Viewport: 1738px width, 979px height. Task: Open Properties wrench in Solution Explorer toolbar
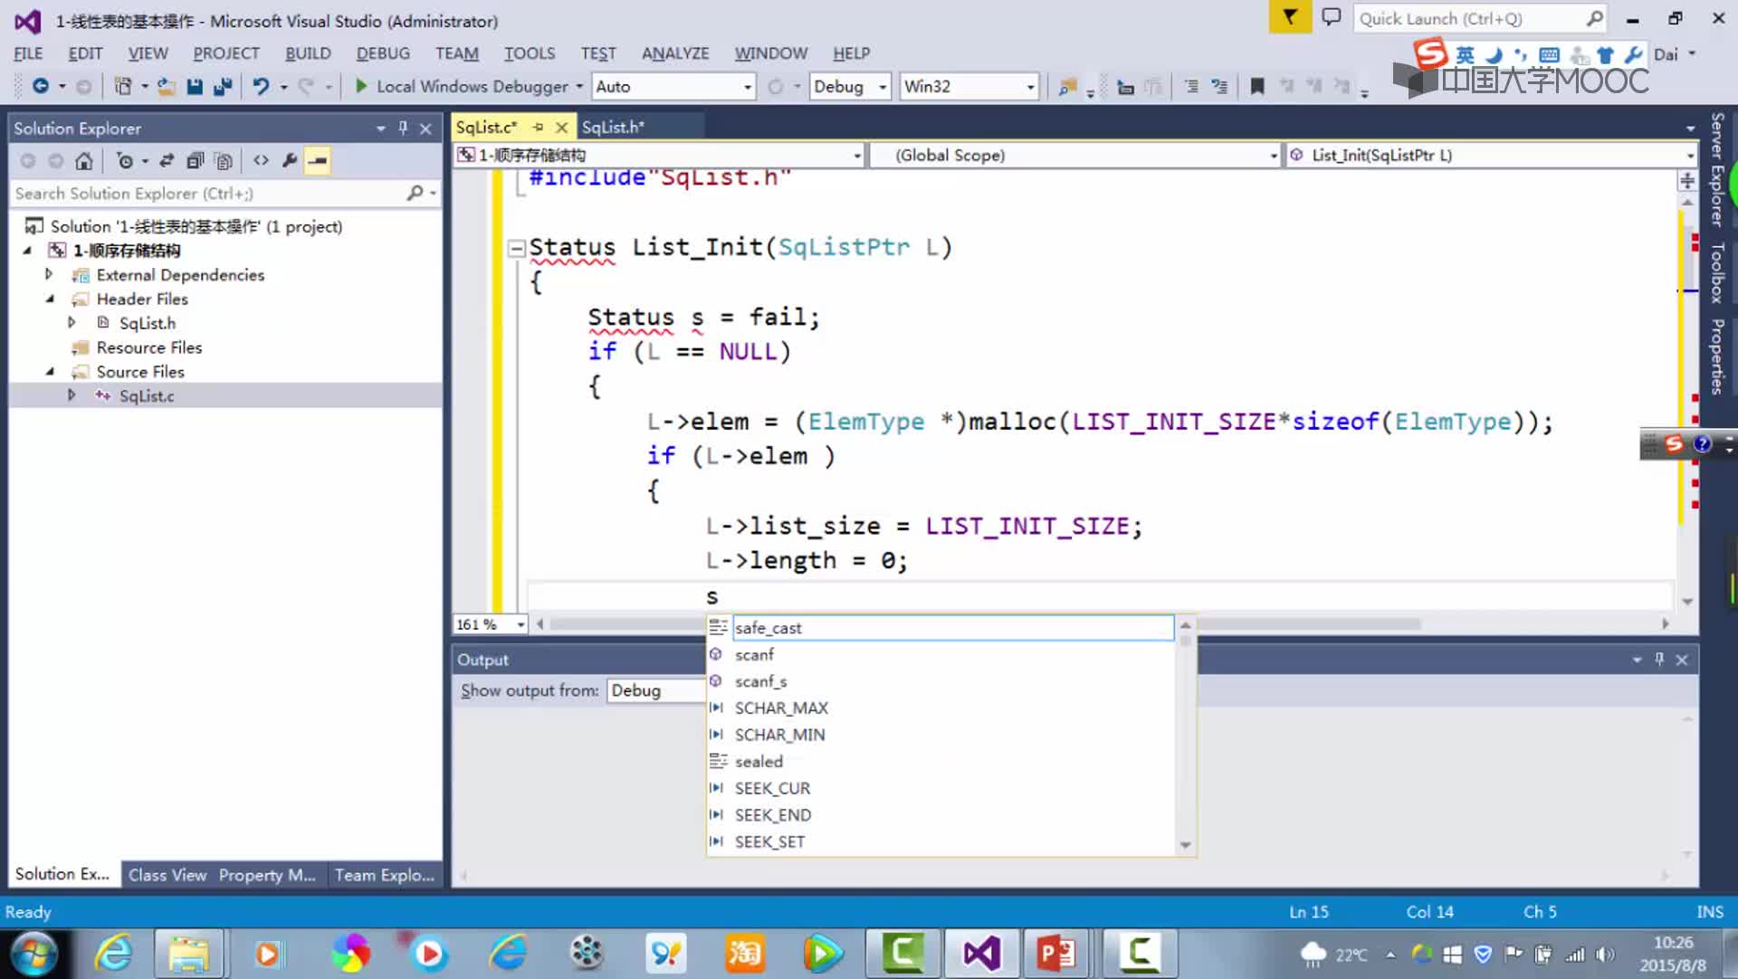coord(290,161)
